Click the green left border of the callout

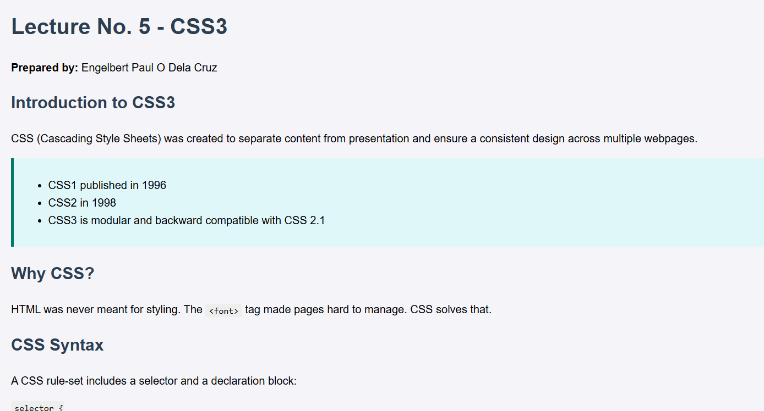(x=12, y=202)
